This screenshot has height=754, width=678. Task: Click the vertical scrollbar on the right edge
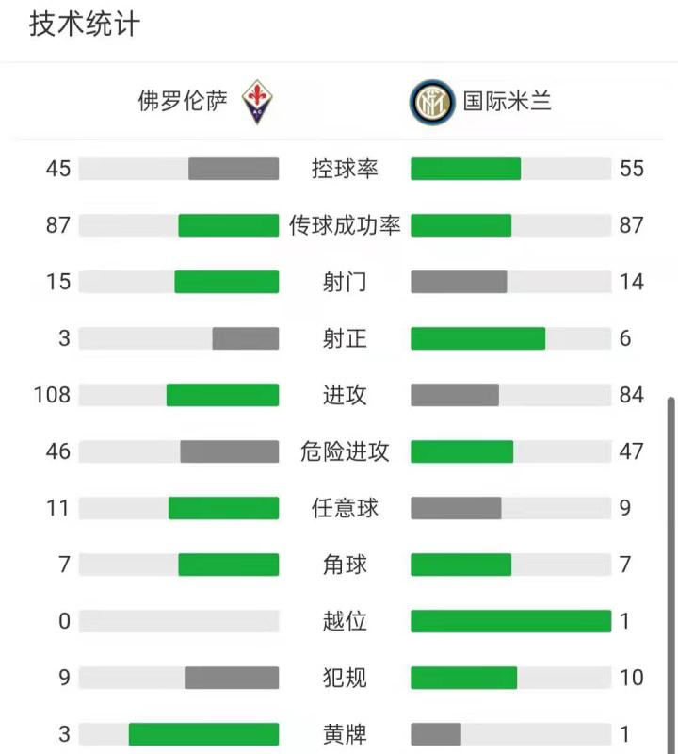point(671,565)
